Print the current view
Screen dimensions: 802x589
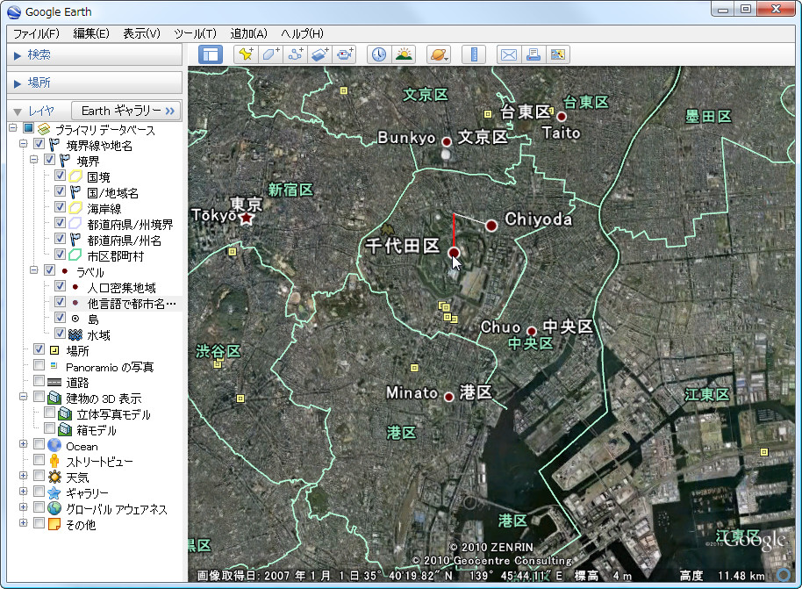click(533, 54)
